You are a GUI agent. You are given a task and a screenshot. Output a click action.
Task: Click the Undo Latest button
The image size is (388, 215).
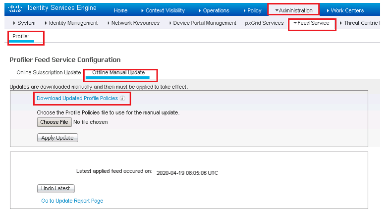click(x=55, y=189)
